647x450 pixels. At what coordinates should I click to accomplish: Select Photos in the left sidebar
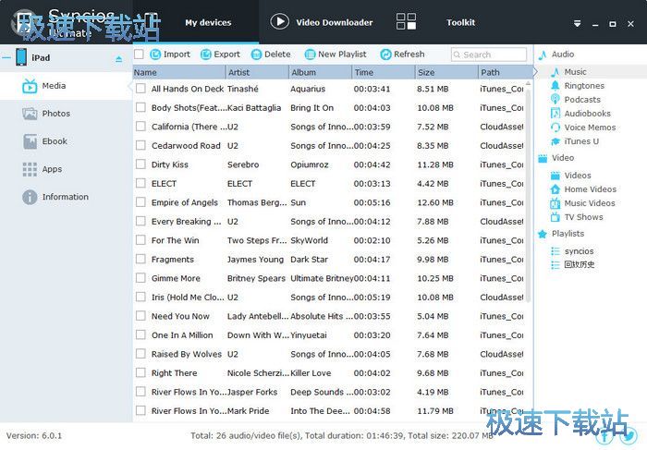point(66,114)
